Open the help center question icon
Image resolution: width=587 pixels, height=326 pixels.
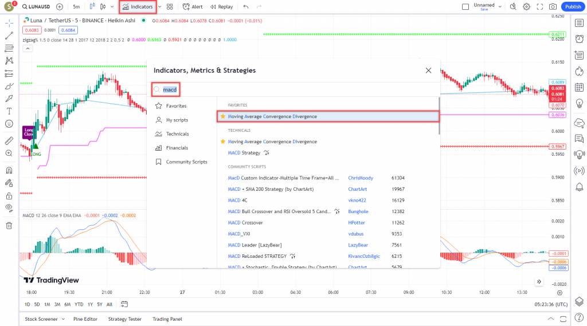[579, 317]
